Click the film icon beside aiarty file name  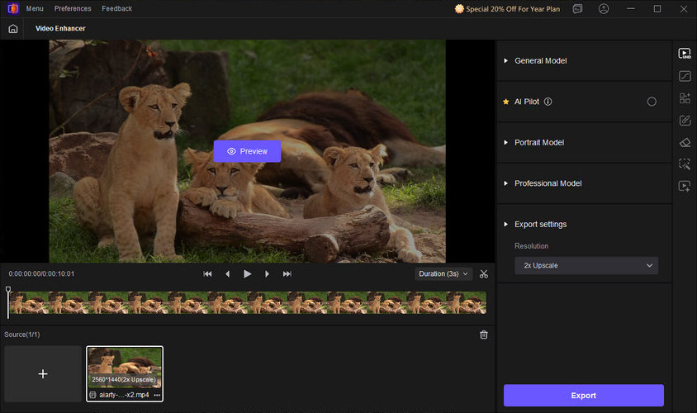[92, 395]
